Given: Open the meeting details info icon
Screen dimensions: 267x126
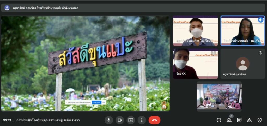Looking at the screenshot, I should pyautogui.click(x=219, y=120).
